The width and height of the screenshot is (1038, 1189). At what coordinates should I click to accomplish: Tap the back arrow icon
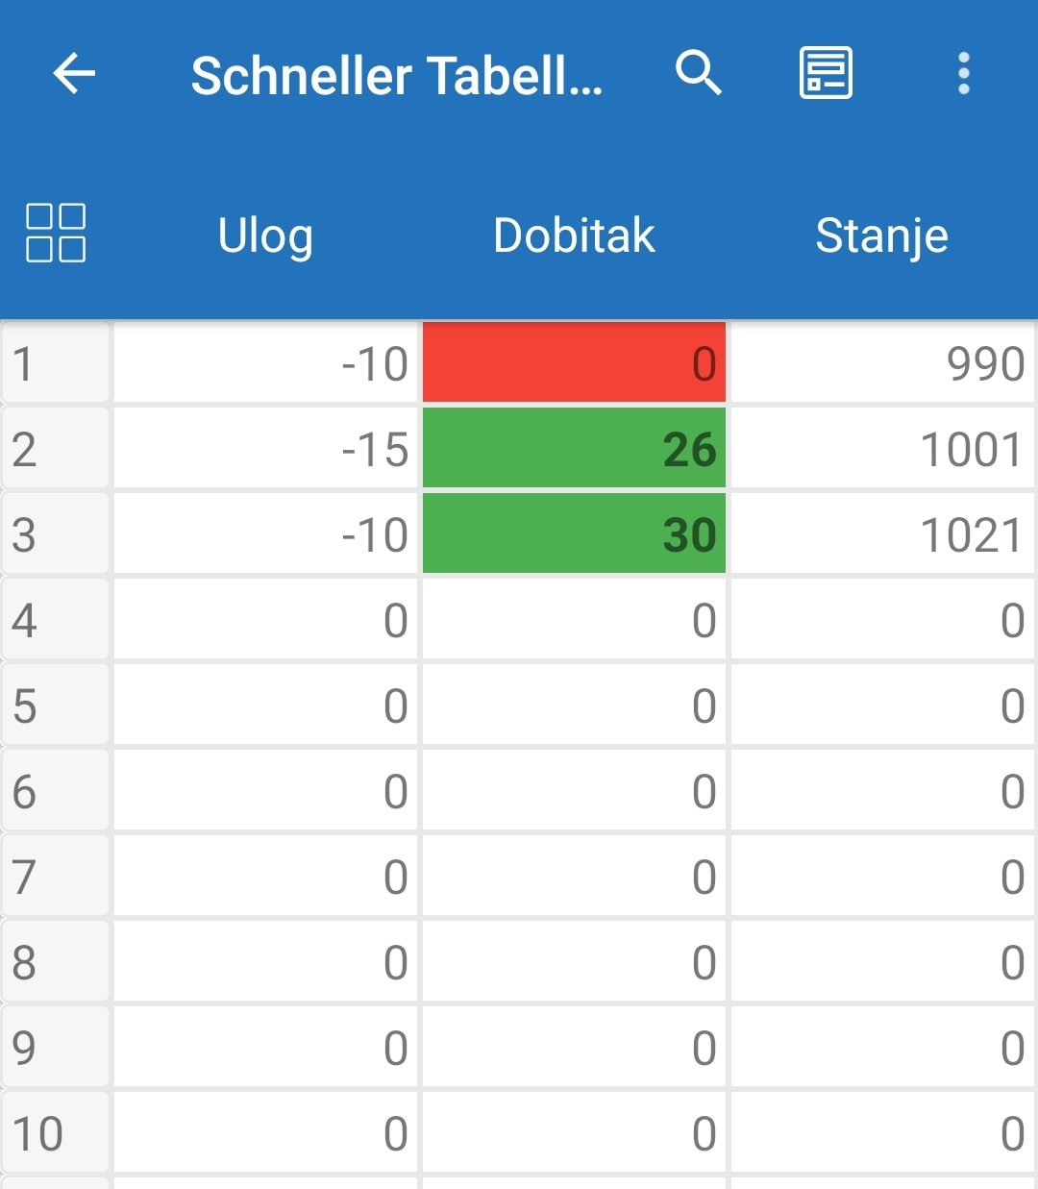pyautogui.click(x=74, y=74)
